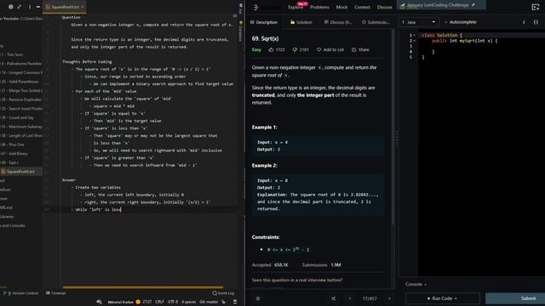This screenshot has height=306, width=545.
Task: Switch to the Solution tab
Action: tap(301, 22)
